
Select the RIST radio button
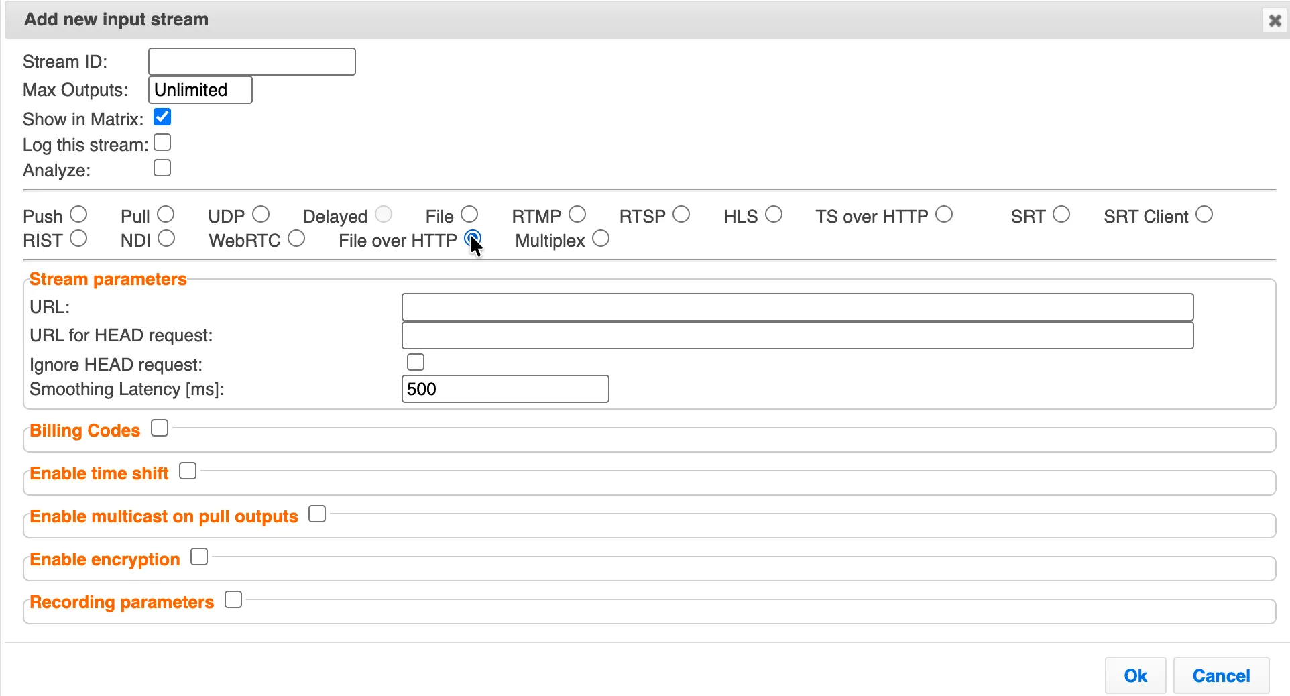point(78,238)
